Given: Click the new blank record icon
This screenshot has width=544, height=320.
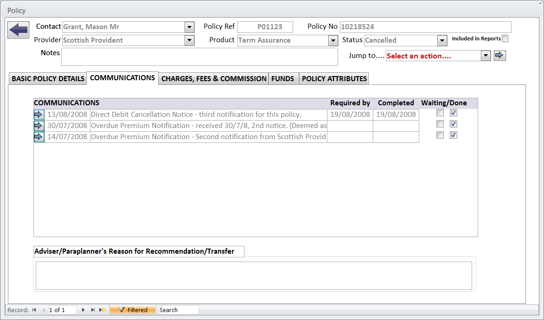Looking at the screenshot, I should coord(103,310).
